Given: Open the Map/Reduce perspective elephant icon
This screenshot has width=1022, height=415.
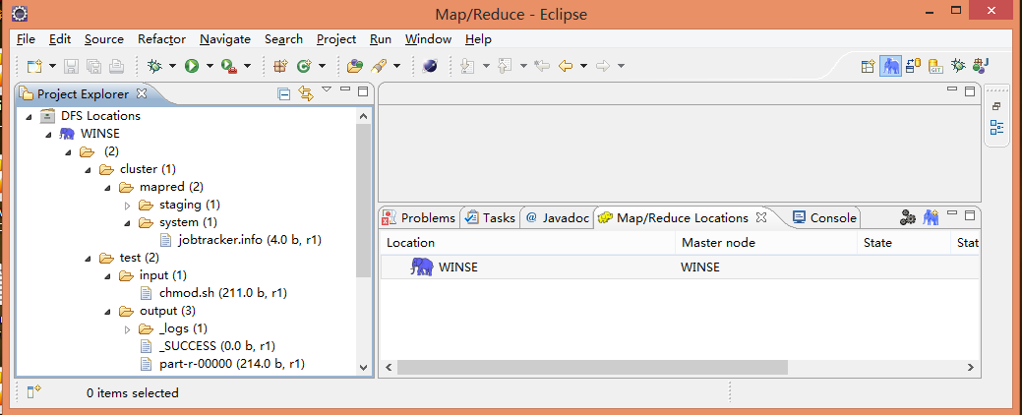Looking at the screenshot, I should point(890,66).
